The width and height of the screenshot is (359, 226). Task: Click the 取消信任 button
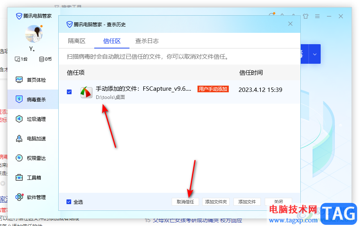(x=185, y=202)
